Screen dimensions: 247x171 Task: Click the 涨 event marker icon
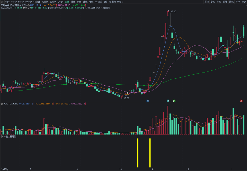(x=168, y=101)
